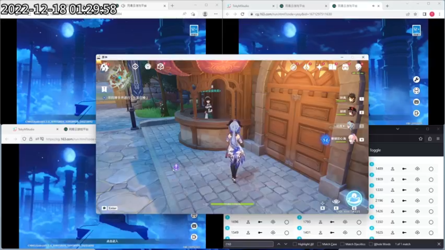Open Chrome's three-dot menu

coord(439,14)
